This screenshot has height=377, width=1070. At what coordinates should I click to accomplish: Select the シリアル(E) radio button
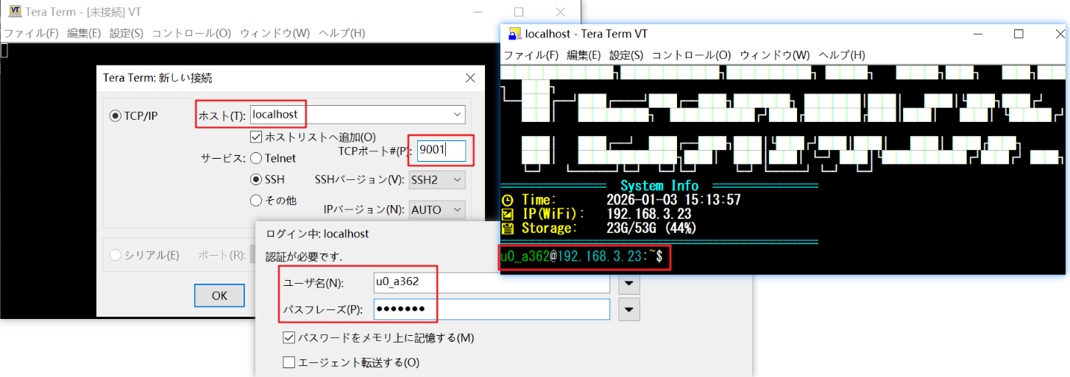pyautogui.click(x=116, y=255)
